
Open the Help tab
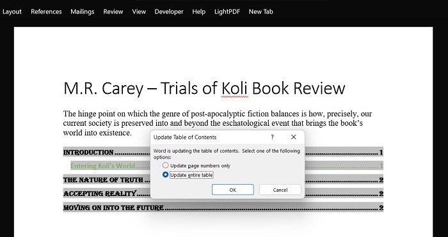(x=198, y=11)
